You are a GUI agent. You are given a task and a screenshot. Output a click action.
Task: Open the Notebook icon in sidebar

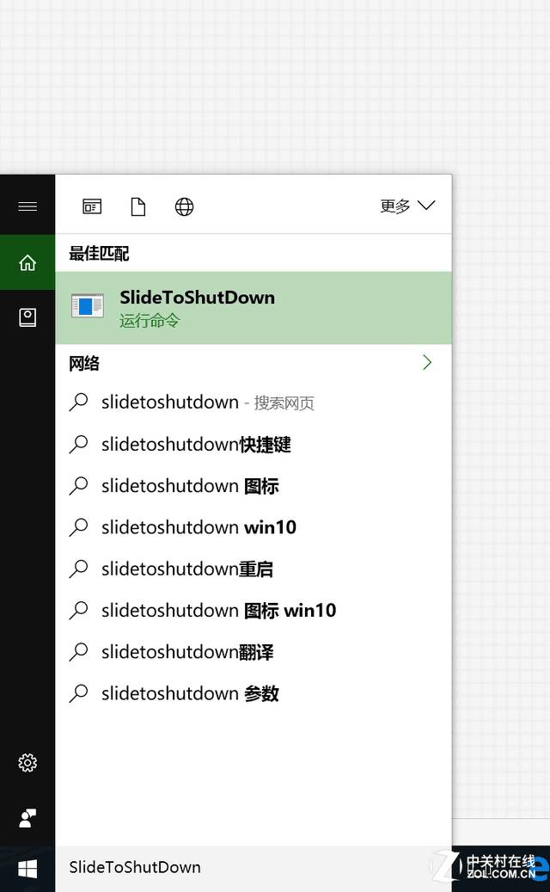point(27,317)
